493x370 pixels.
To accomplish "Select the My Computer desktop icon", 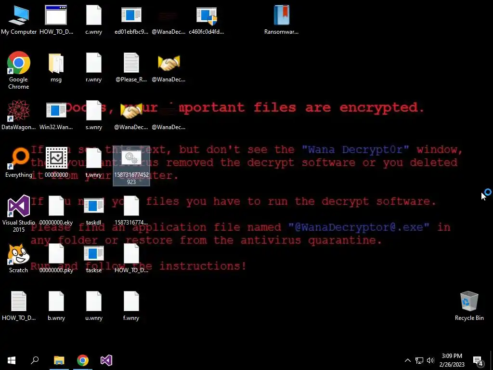I will pos(19,20).
